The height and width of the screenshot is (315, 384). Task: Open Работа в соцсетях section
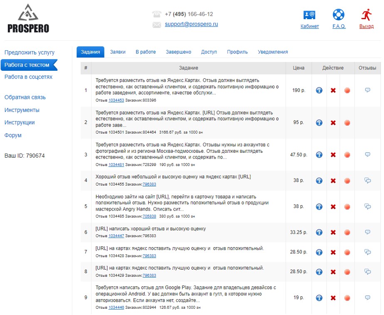pos(28,77)
